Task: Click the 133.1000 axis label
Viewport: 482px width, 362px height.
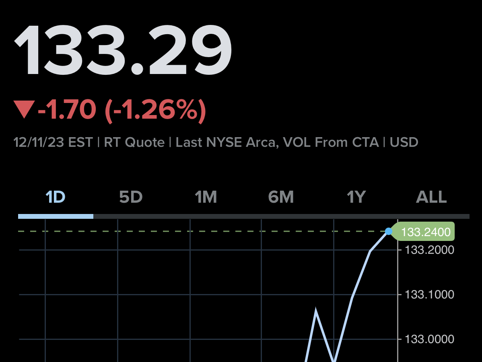Action: pyautogui.click(x=429, y=294)
